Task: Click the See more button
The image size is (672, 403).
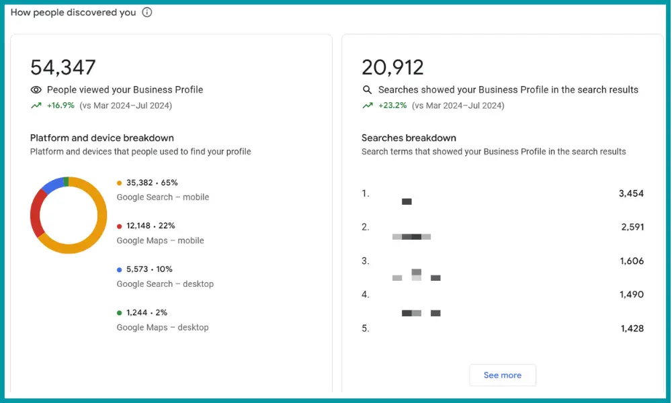Action: [x=502, y=375]
